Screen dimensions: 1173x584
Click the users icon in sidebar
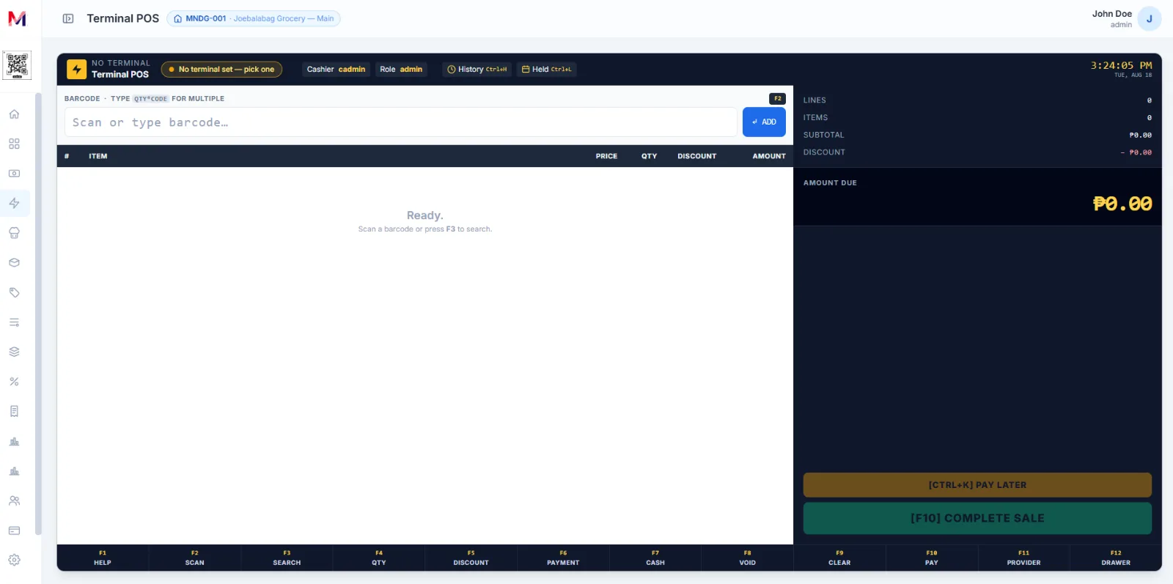tap(14, 500)
